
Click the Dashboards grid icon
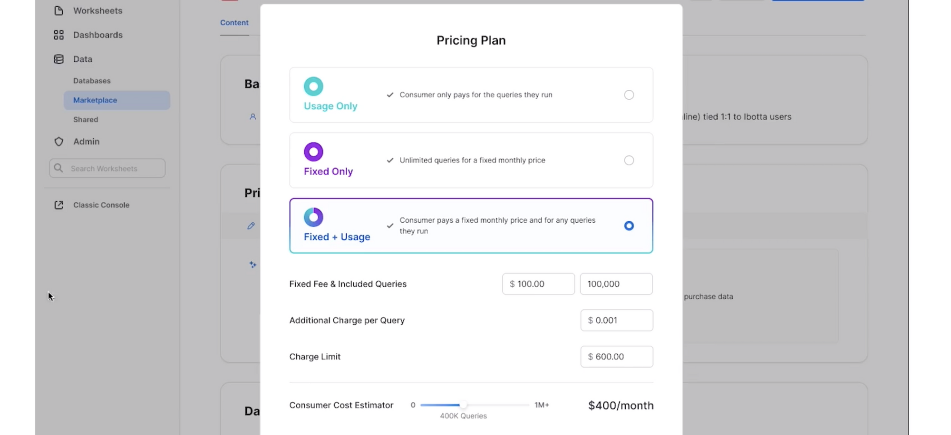click(x=58, y=35)
